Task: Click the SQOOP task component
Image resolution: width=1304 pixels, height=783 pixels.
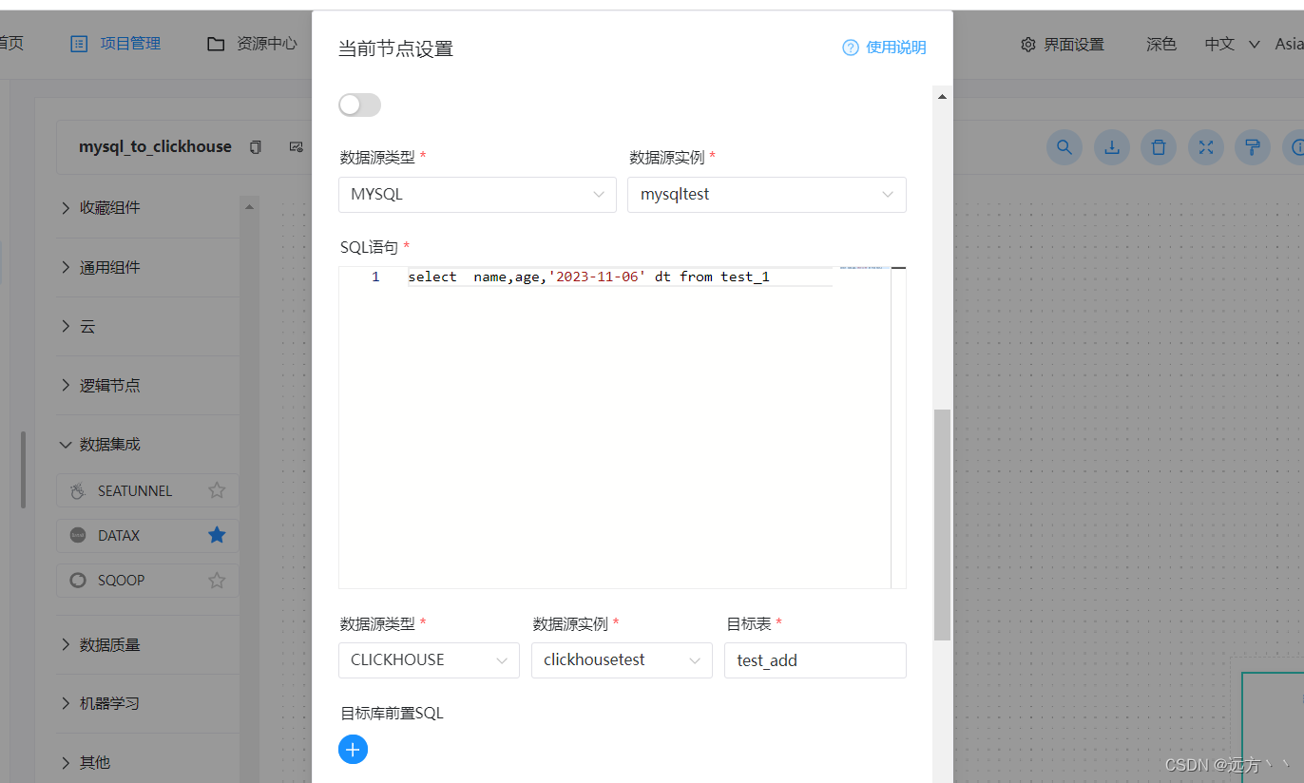Action: [x=147, y=581]
